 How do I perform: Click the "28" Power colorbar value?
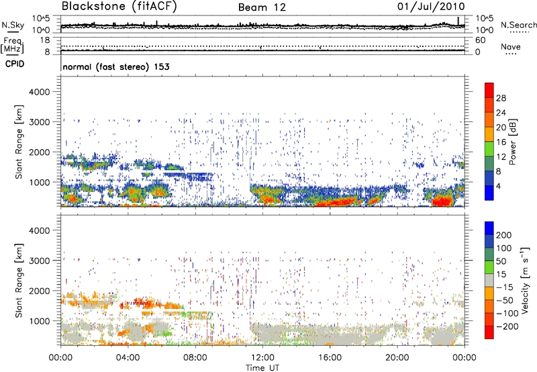(x=501, y=98)
